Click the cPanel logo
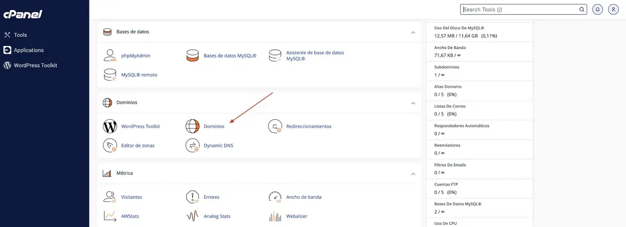626x227 pixels. point(23,14)
